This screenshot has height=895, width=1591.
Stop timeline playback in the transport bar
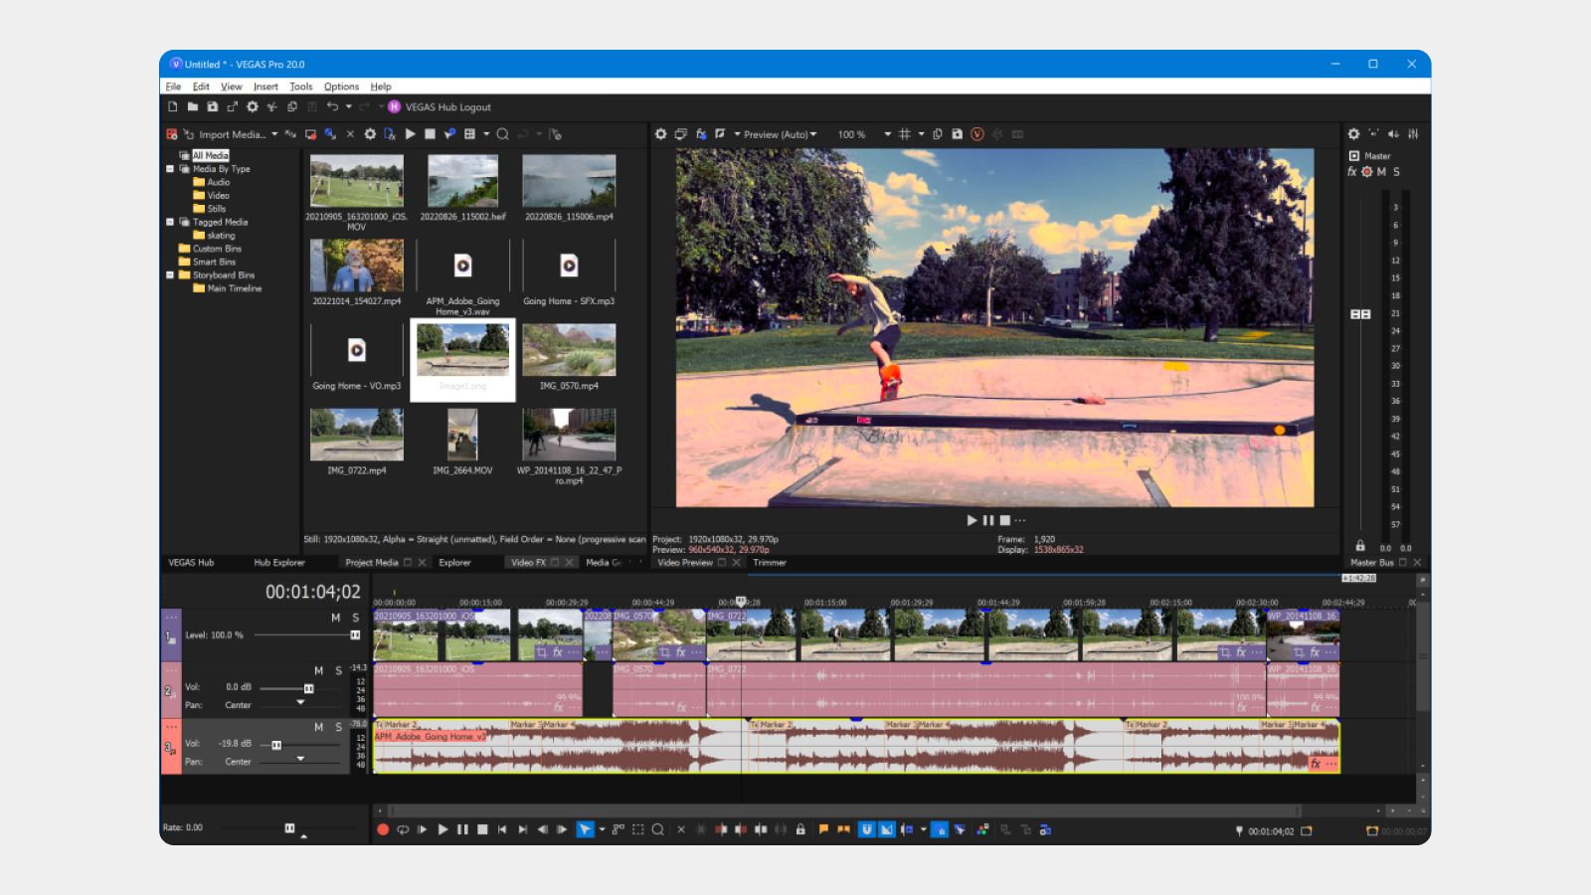pyautogui.click(x=482, y=829)
